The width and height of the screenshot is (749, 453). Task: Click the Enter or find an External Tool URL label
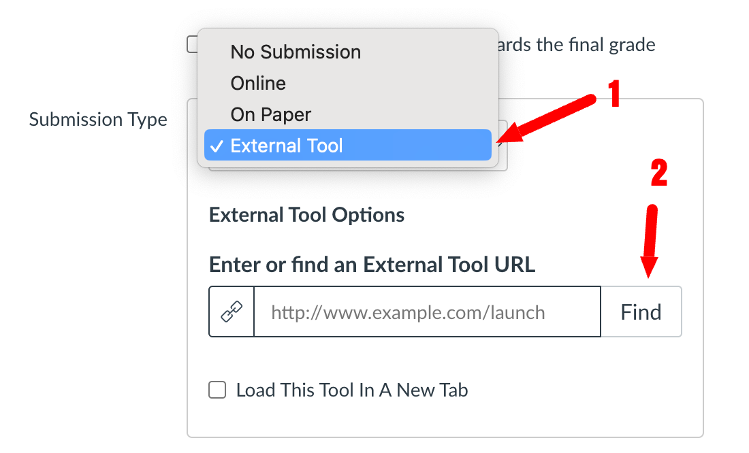tap(372, 265)
